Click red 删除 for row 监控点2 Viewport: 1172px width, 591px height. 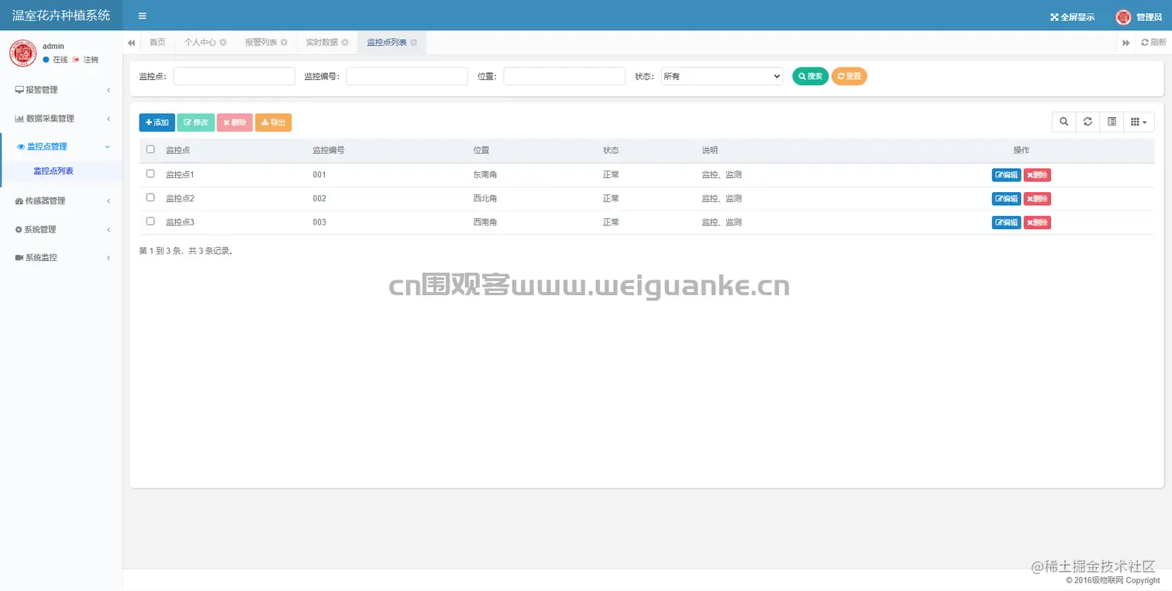(x=1037, y=199)
